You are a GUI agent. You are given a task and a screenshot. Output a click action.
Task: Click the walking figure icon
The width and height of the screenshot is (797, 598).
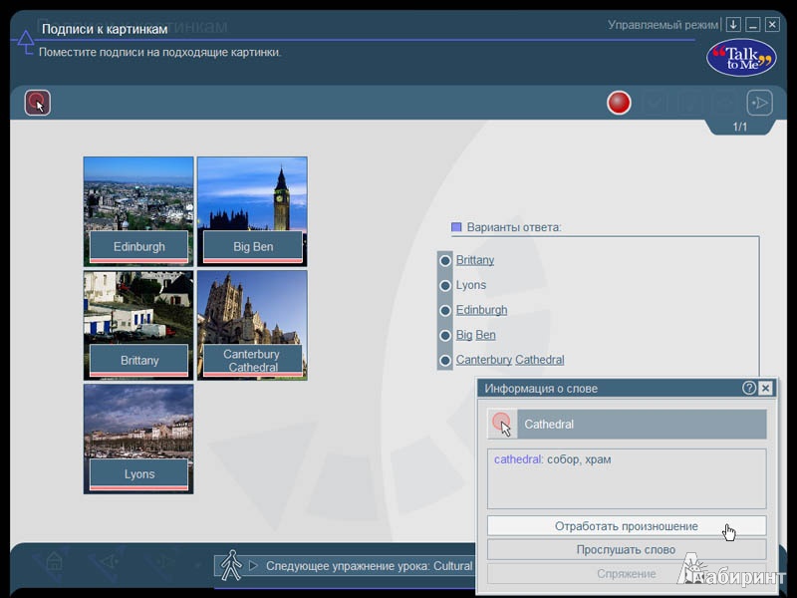(231, 565)
